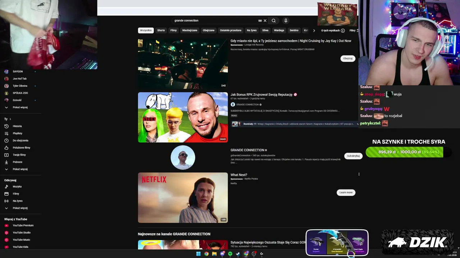Start voice search with microphone icon
460x258 pixels.
(x=286, y=20)
